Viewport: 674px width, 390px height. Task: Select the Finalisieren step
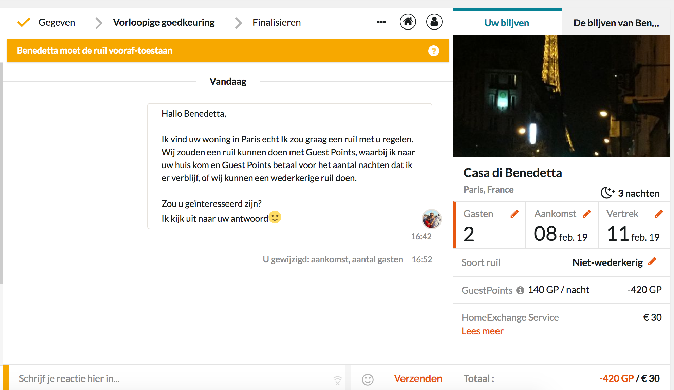tap(277, 22)
